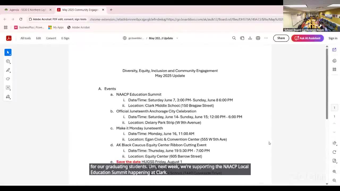The width and height of the screenshot is (340, 191).
Task: Expand the document title dropdown chevron
Action: point(177,38)
